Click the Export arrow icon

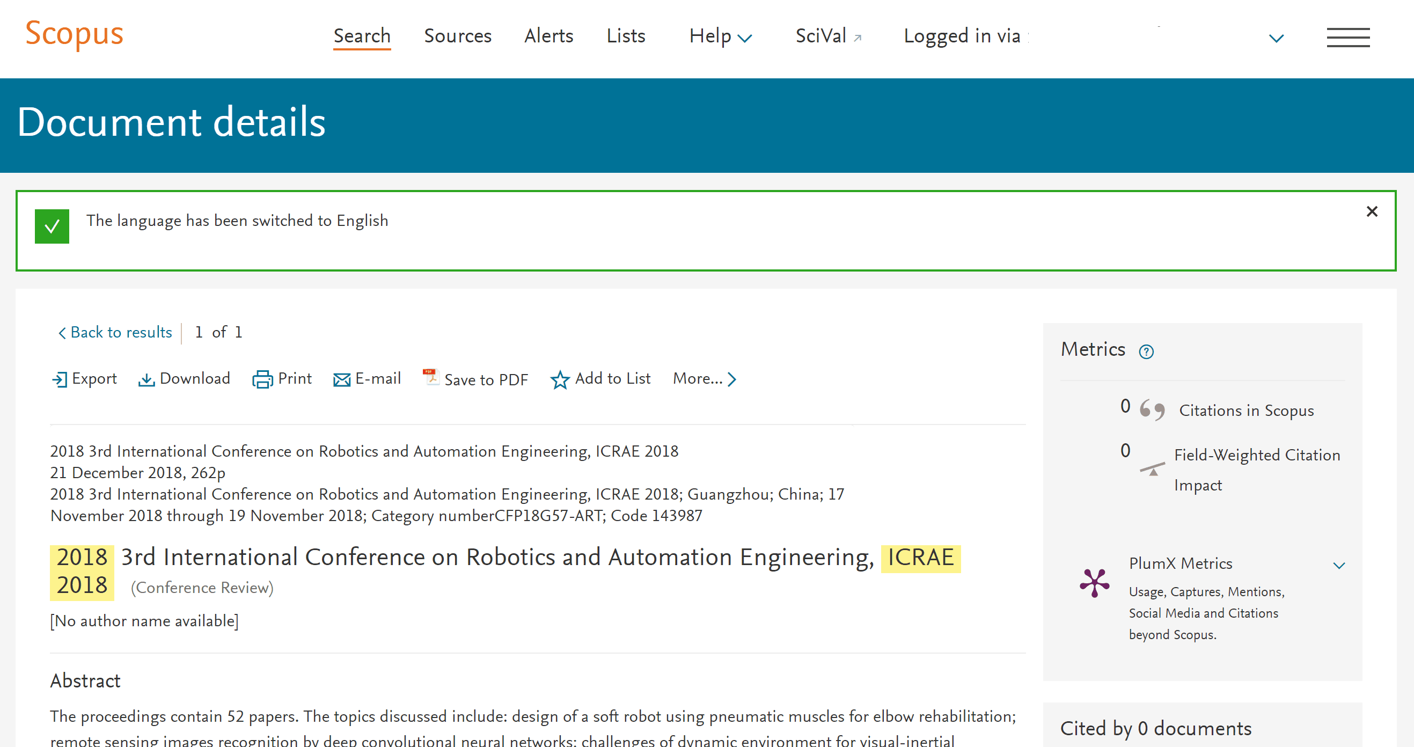click(59, 379)
